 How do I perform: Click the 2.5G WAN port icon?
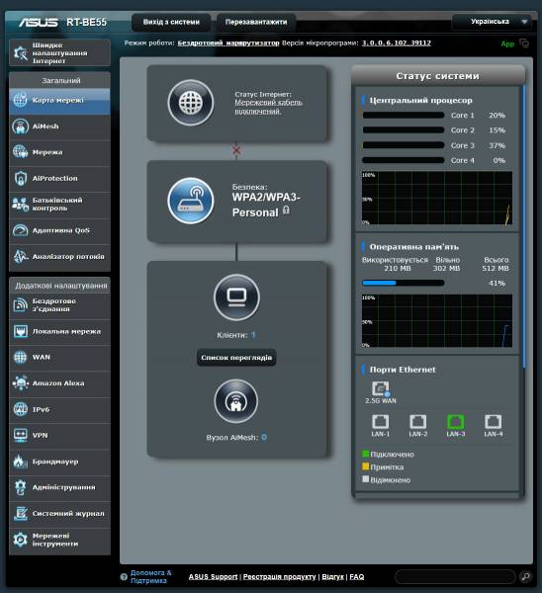(x=381, y=388)
